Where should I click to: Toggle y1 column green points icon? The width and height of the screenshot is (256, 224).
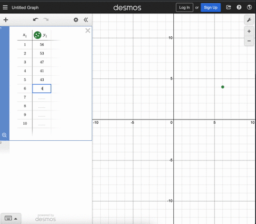pyautogui.click(x=37, y=35)
